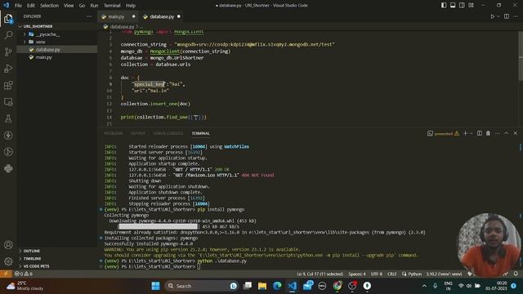Open the Selection menu

pyautogui.click(x=49, y=6)
